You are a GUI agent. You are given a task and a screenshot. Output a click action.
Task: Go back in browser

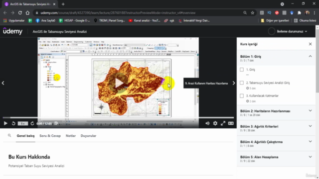[5, 13]
